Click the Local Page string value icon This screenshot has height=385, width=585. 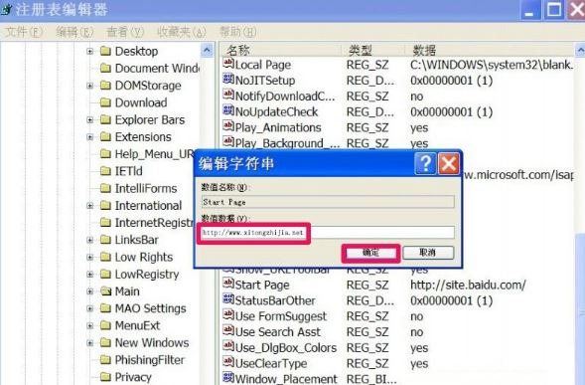point(228,63)
